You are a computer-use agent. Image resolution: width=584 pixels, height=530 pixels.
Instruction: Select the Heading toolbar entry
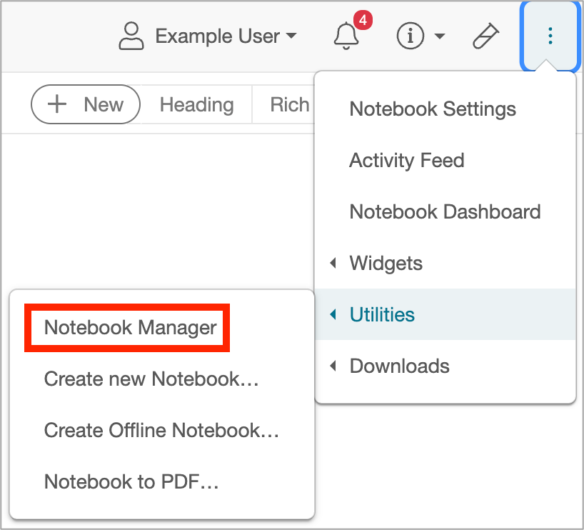(x=196, y=104)
